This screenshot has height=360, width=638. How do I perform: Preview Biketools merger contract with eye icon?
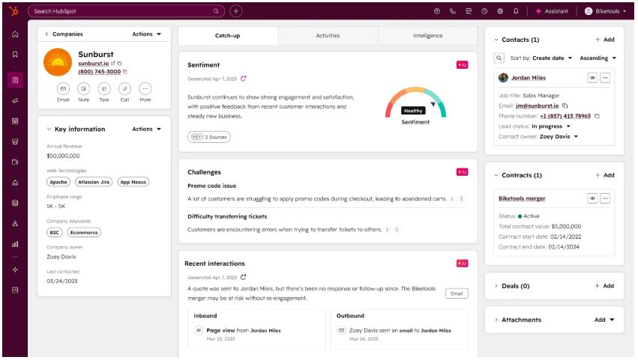[x=592, y=198]
